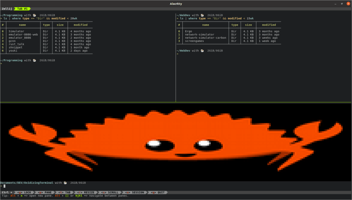The image size is (352, 200).
Task: Click '1 week ago' modified cell
Action: [267, 41]
